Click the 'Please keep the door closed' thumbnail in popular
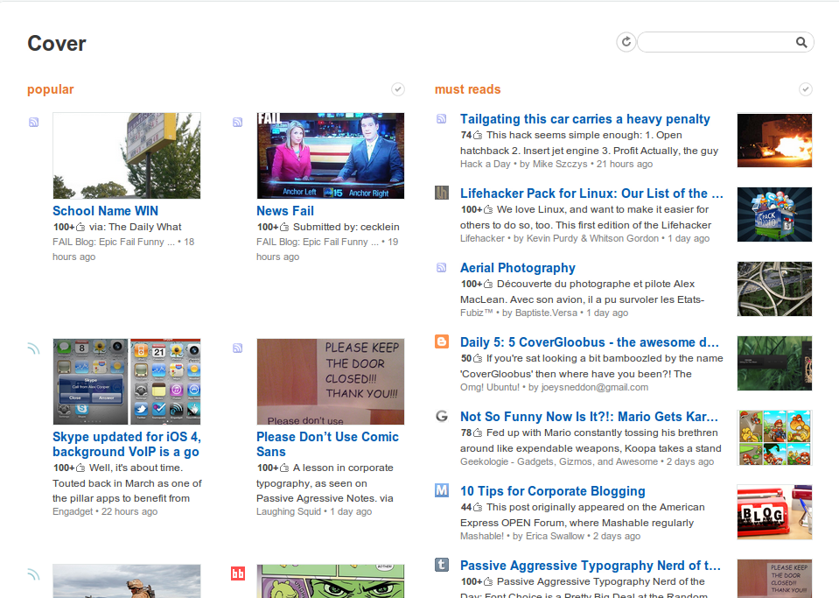The image size is (839, 598). coord(331,382)
